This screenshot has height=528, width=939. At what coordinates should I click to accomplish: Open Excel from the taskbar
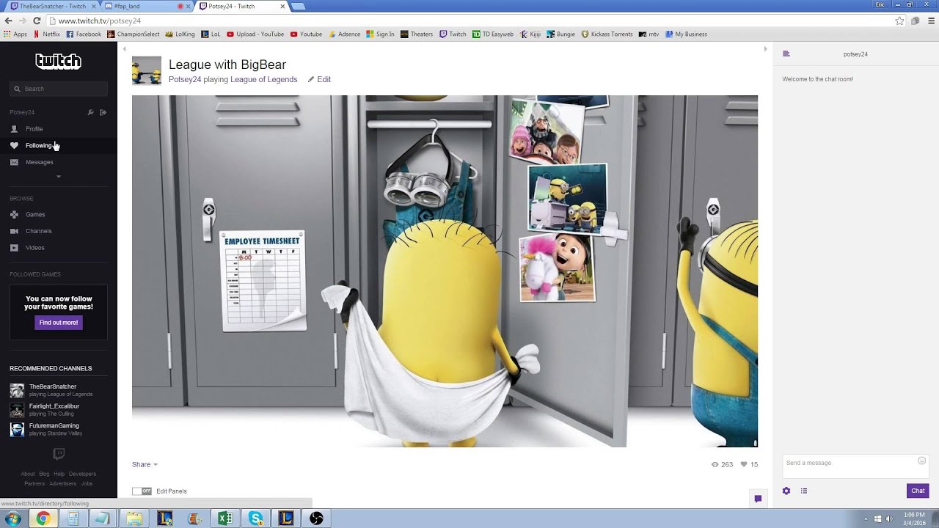(x=225, y=518)
